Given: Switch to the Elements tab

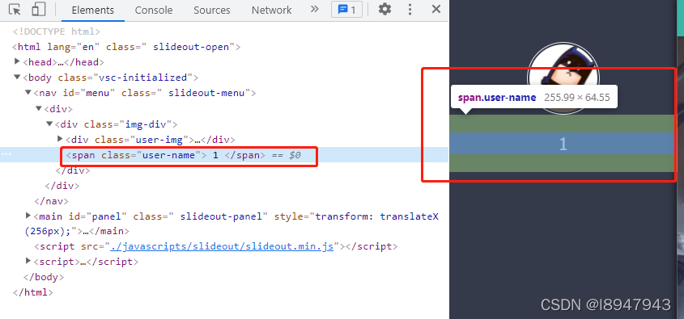Looking at the screenshot, I should [93, 10].
